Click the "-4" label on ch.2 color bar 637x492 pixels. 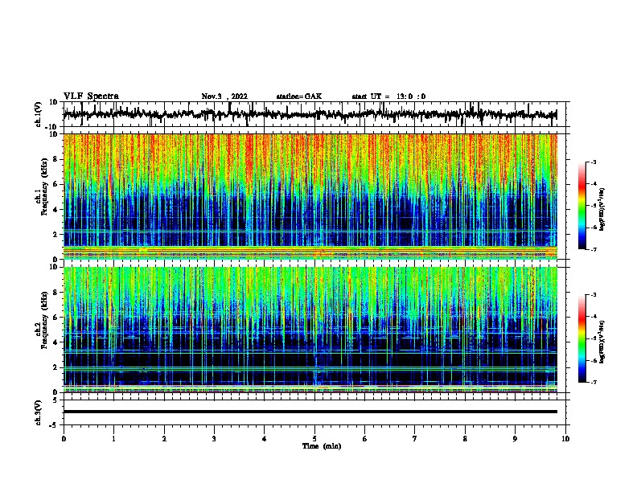pyautogui.click(x=593, y=316)
